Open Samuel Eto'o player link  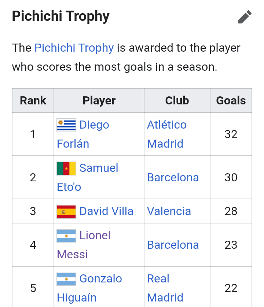[87, 177]
